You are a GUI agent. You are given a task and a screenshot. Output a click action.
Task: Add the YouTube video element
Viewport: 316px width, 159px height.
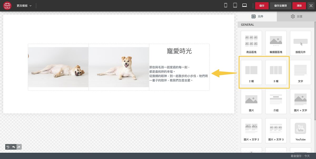click(x=300, y=131)
